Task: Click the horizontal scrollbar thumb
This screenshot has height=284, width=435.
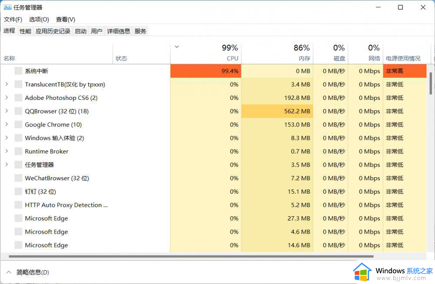Action: [191, 256]
